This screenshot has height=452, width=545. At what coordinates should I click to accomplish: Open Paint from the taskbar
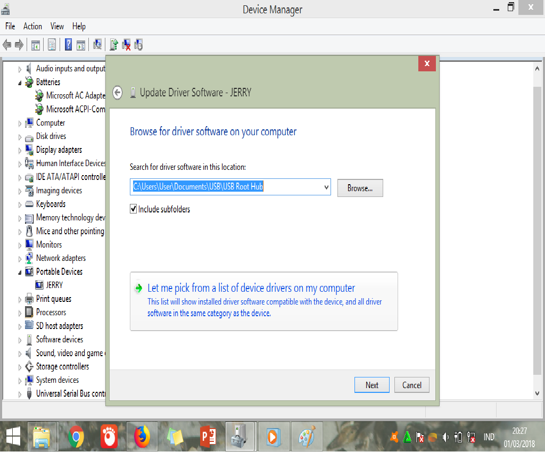[x=307, y=437]
